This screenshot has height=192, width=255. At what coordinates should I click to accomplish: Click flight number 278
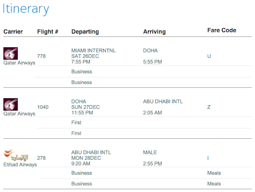click(x=42, y=158)
